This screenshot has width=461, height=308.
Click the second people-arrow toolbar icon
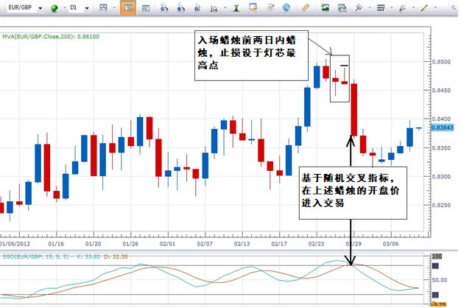click(181, 8)
